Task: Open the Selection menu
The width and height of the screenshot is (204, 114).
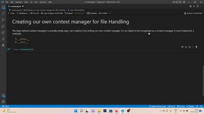Action: pyautogui.click(x=19, y=2)
